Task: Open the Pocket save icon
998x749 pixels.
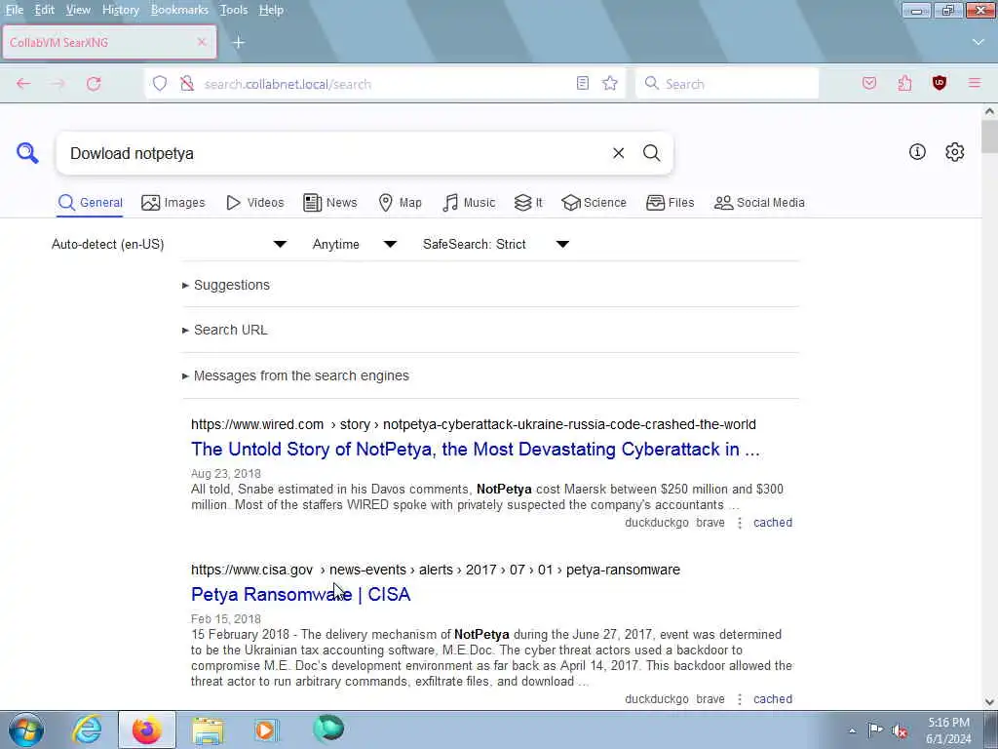Action: click(x=869, y=84)
